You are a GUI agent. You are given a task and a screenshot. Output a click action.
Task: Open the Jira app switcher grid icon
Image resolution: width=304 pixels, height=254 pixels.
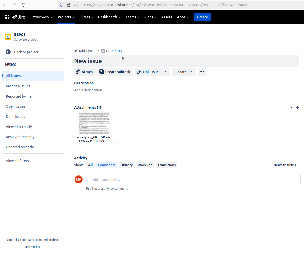click(7, 17)
